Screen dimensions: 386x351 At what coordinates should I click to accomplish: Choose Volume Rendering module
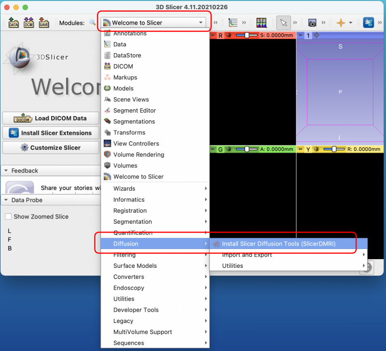click(155, 155)
